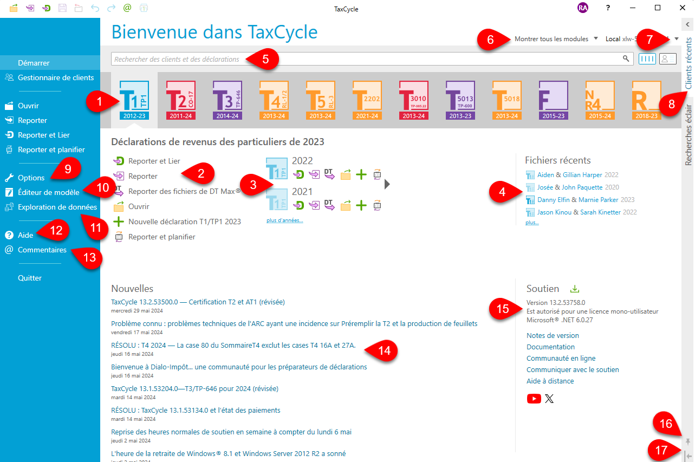
Task: Open the Communauté en ligne link
Action: (x=561, y=358)
